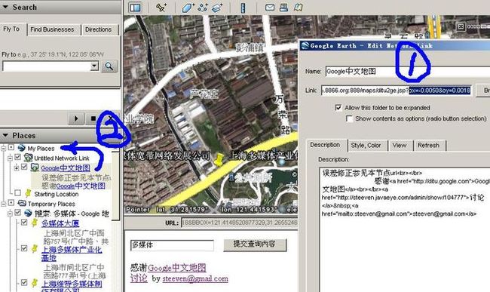Select the Description tab in dialog

pos(325,145)
